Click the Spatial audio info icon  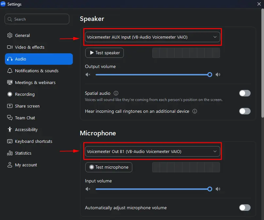click(116, 93)
